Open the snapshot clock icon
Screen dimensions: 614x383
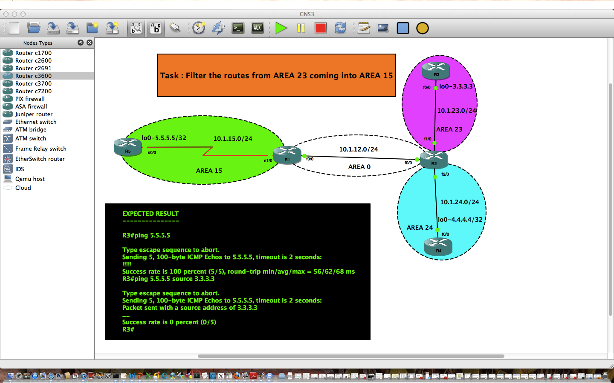coord(199,28)
